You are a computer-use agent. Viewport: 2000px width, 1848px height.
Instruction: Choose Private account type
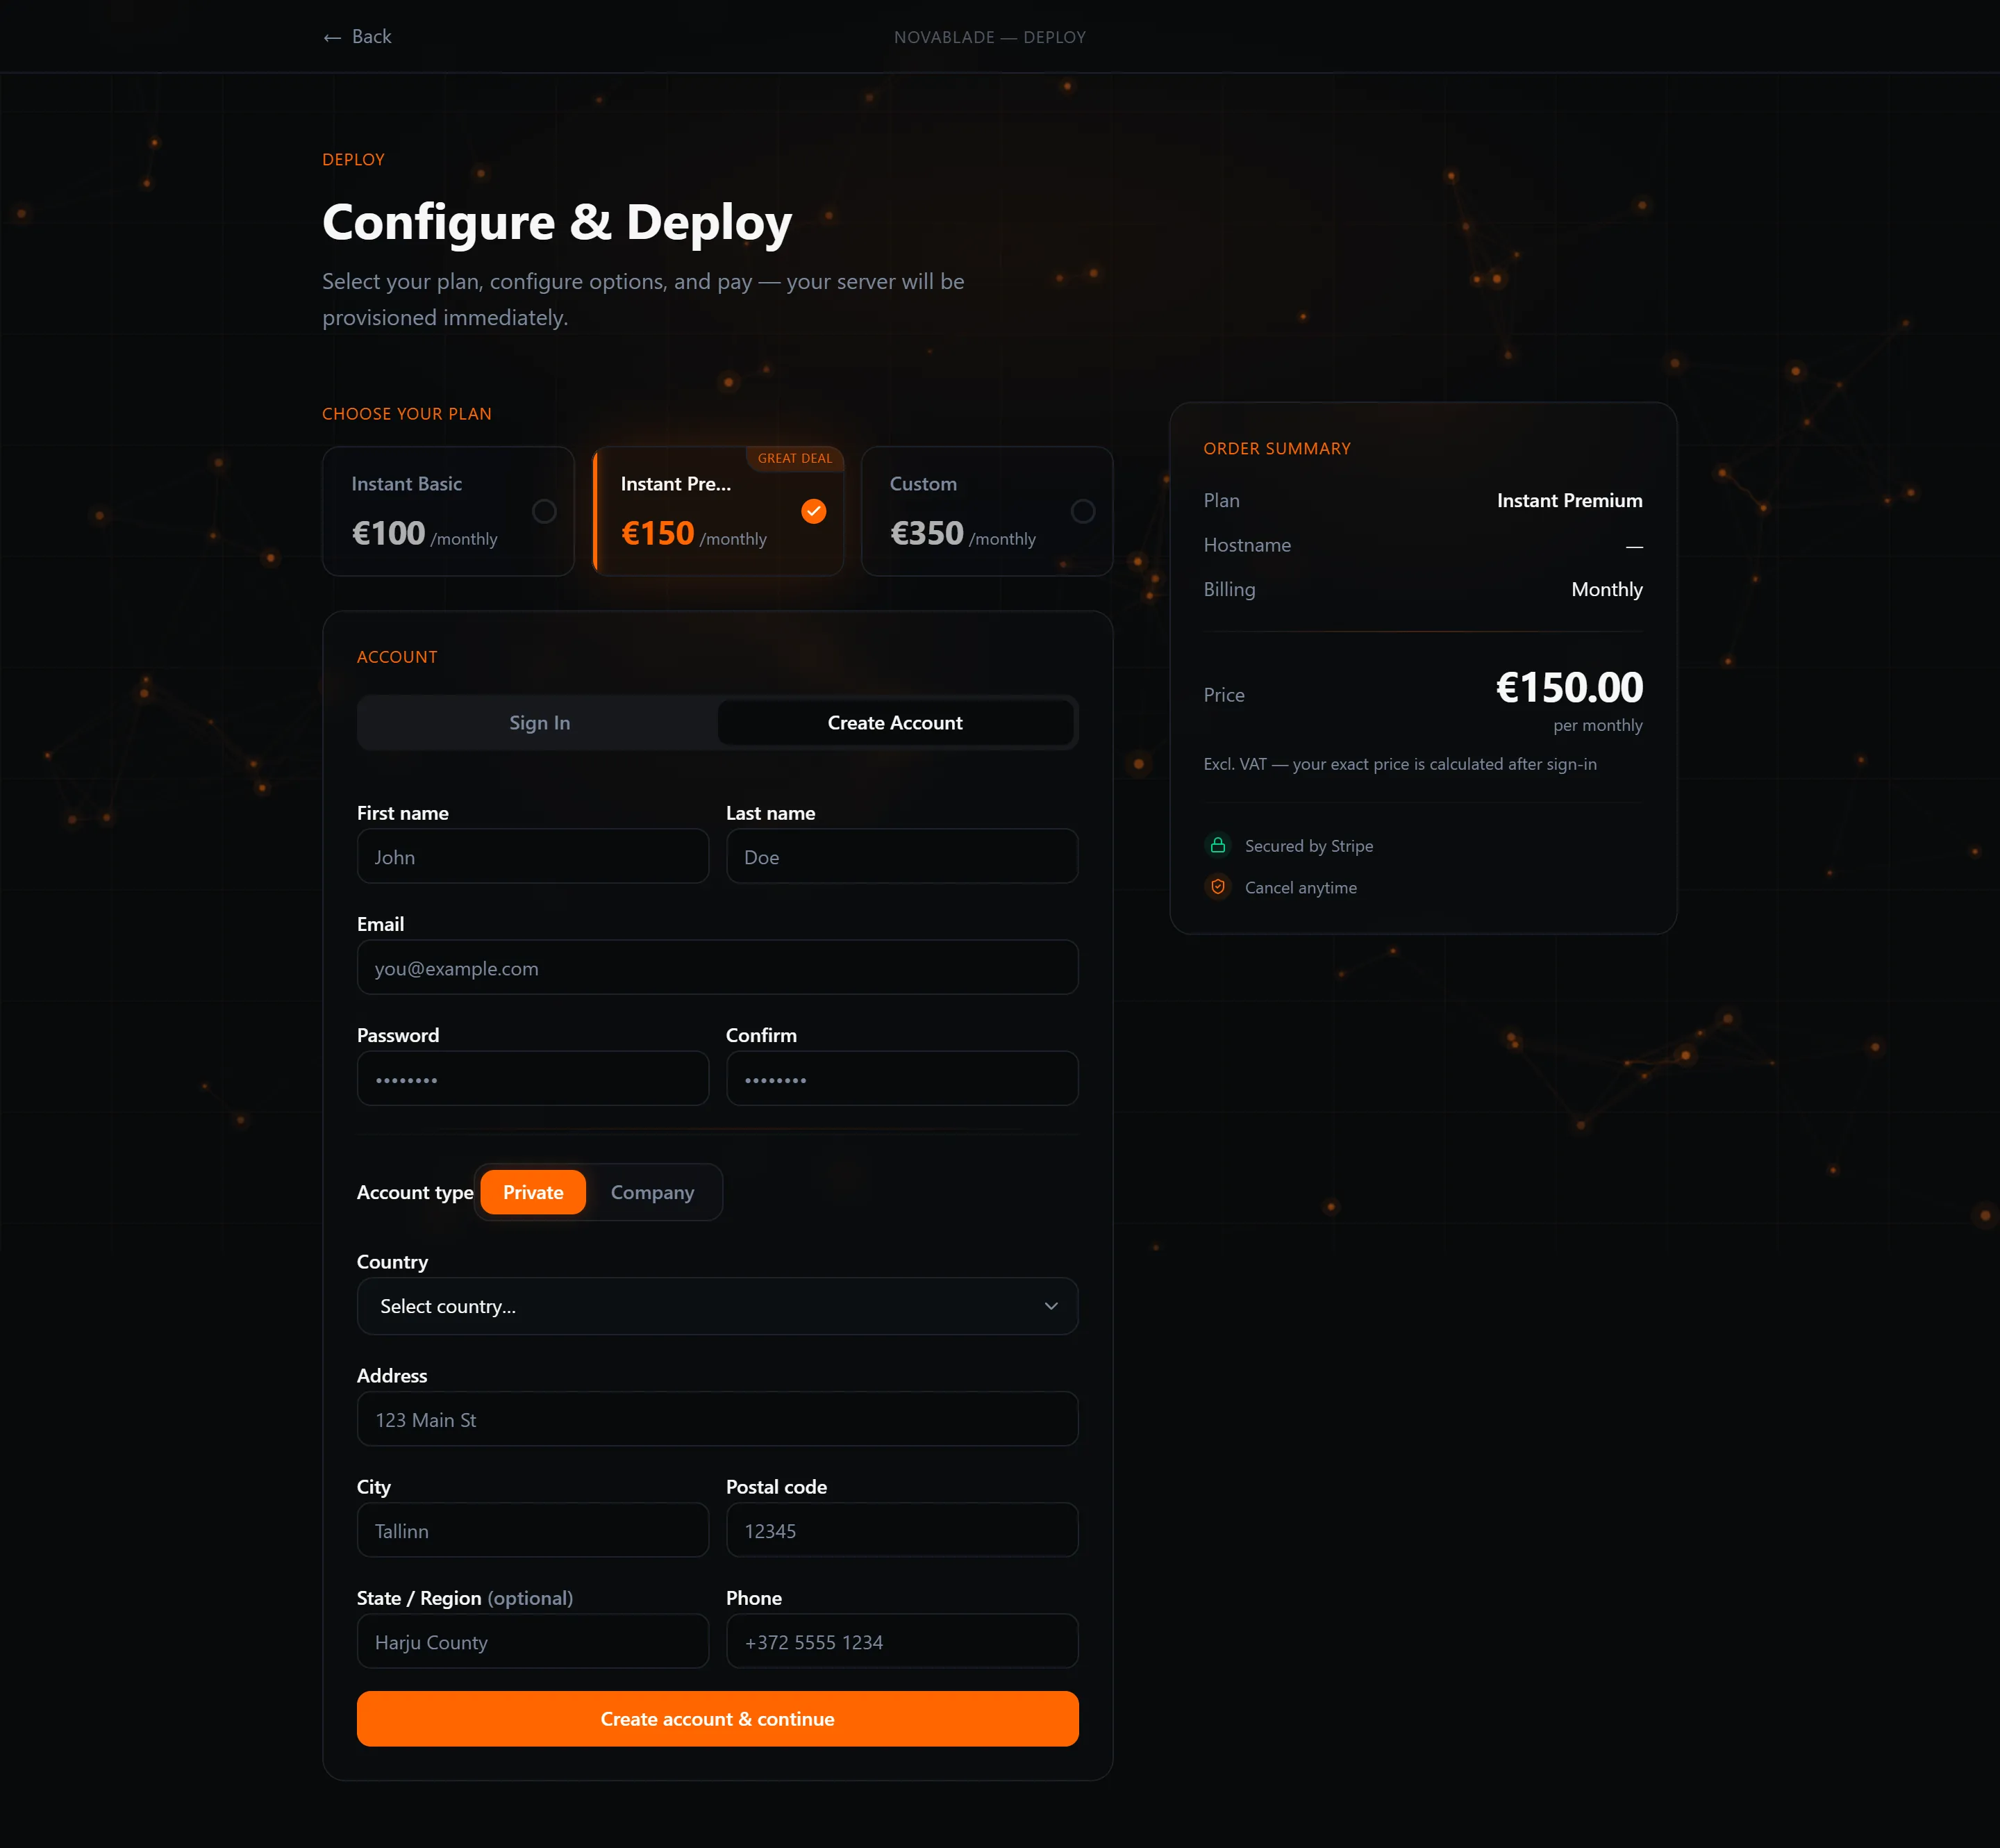[x=533, y=1192]
